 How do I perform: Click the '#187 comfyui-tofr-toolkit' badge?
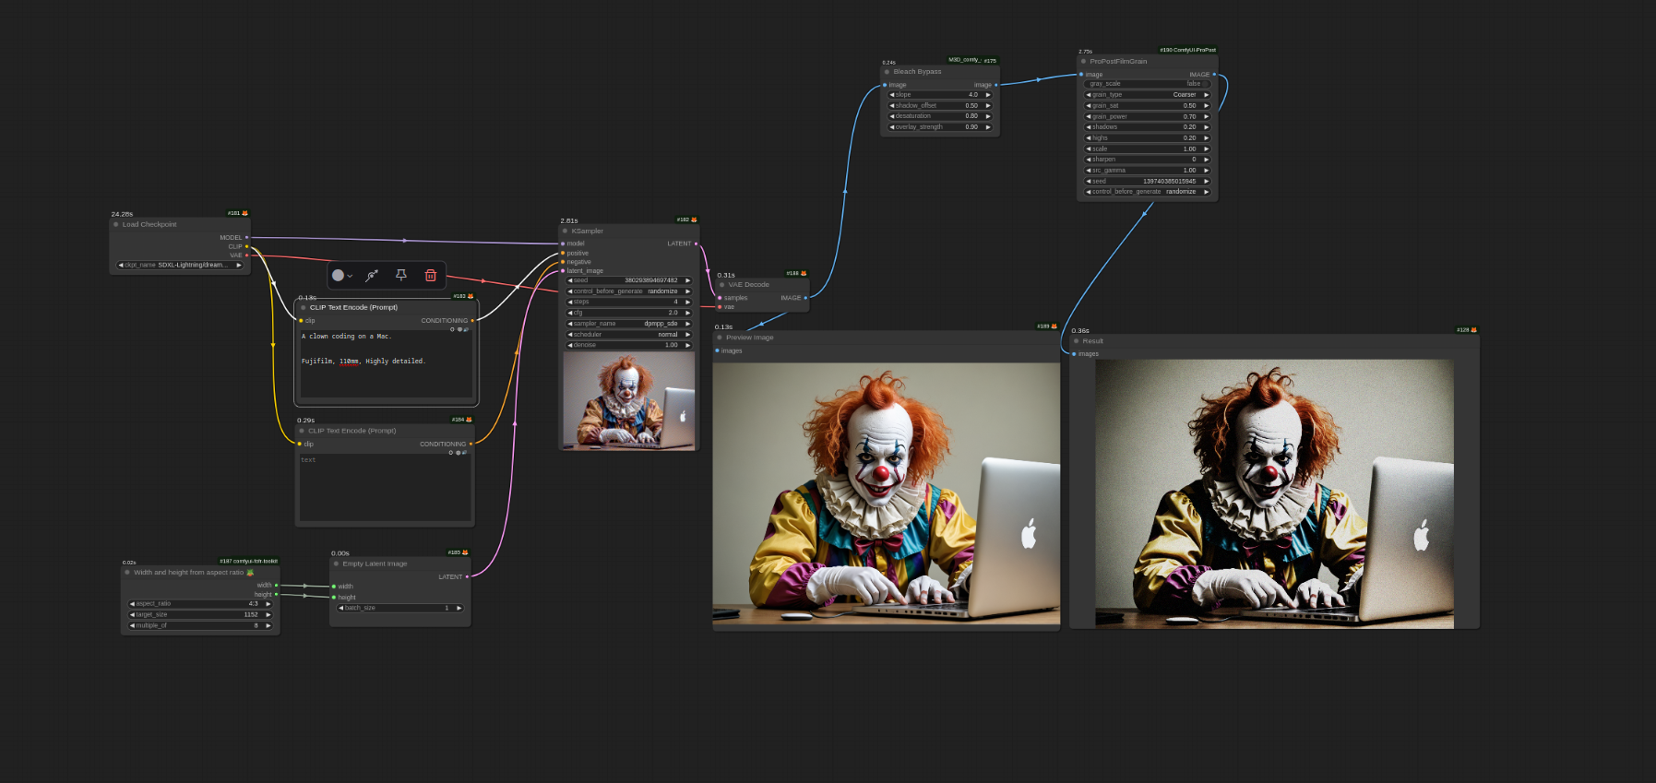(x=248, y=561)
